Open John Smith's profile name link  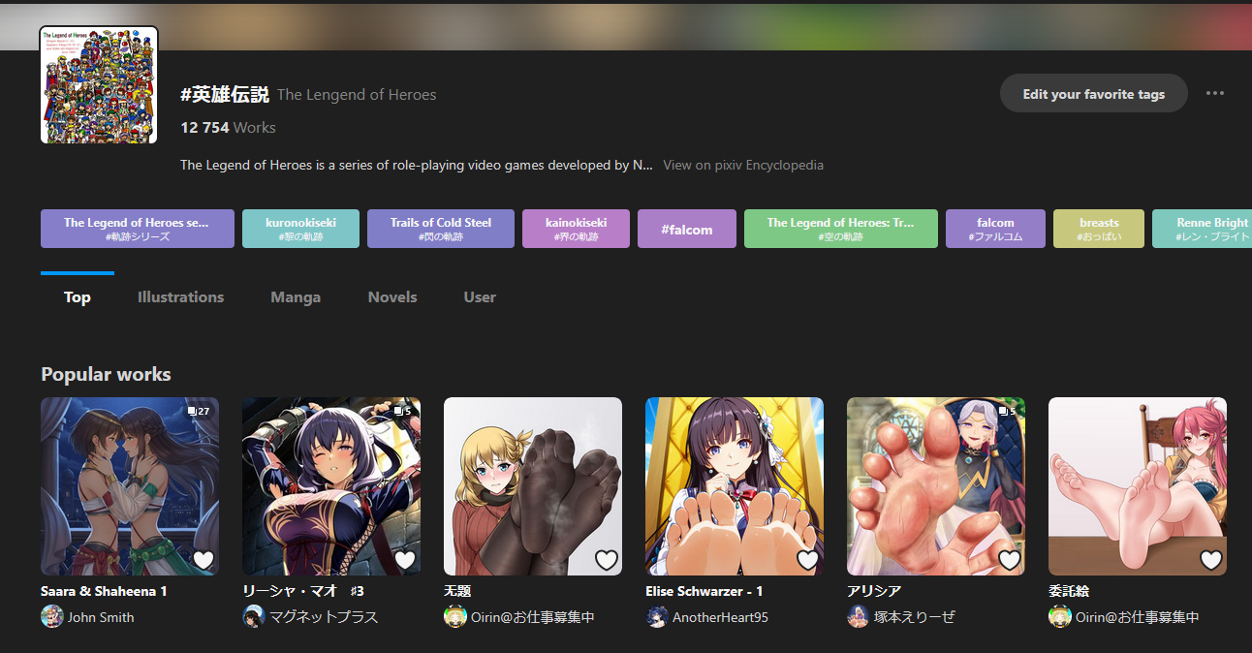point(101,617)
